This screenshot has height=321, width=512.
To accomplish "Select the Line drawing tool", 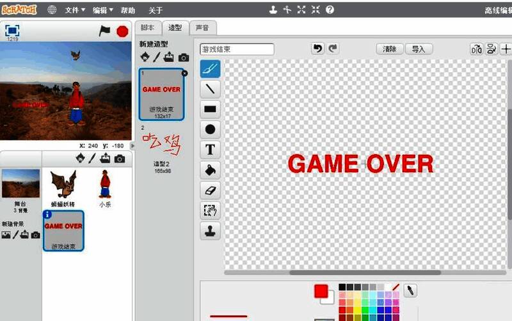I will pyautogui.click(x=210, y=89).
